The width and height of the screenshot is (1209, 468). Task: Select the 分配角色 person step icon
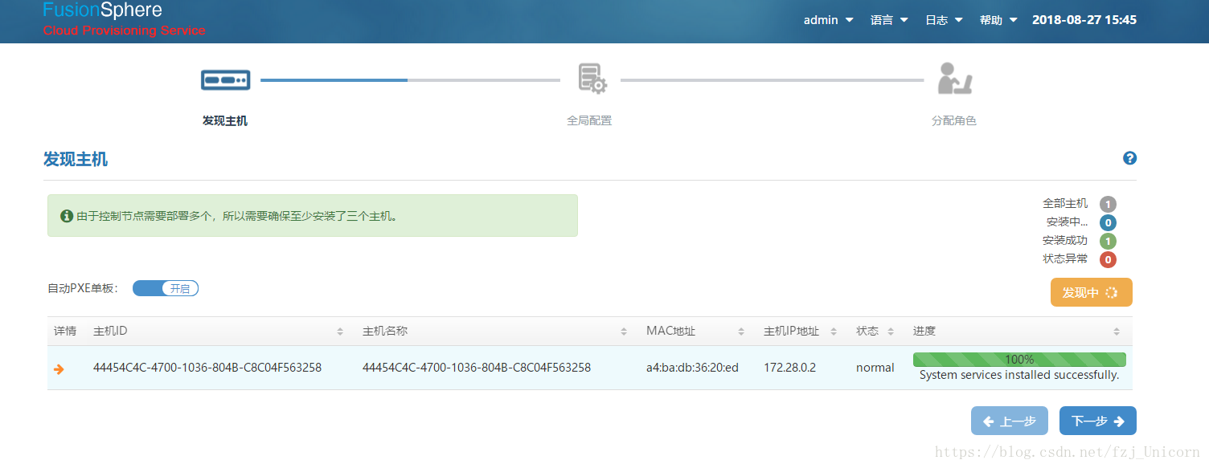tap(953, 78)
